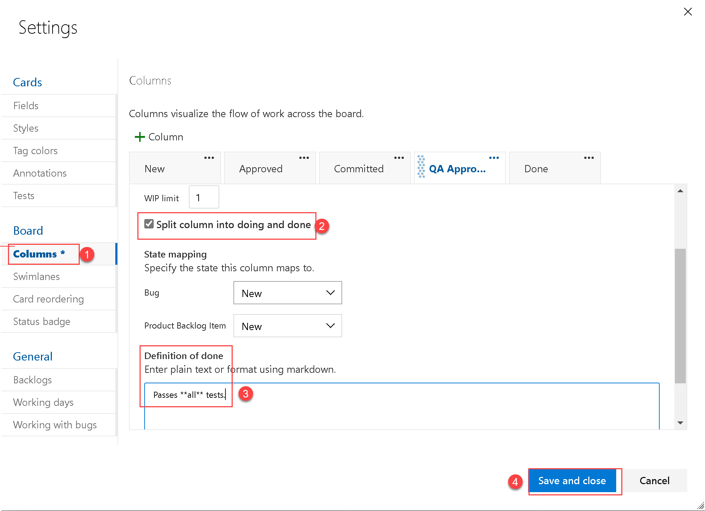
Task: Select the Committed column tab
Action: point(358,169)
